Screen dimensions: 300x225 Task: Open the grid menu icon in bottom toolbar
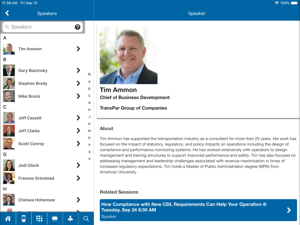(39, 219)
